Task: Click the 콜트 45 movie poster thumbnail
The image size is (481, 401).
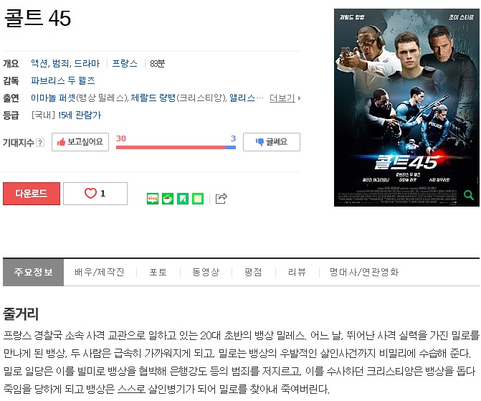Action: (x=406, y=108)
